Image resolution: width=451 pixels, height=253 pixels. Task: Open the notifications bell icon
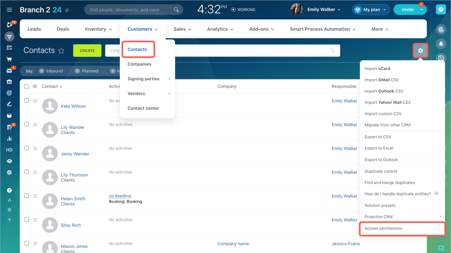[x=441, y=44]
